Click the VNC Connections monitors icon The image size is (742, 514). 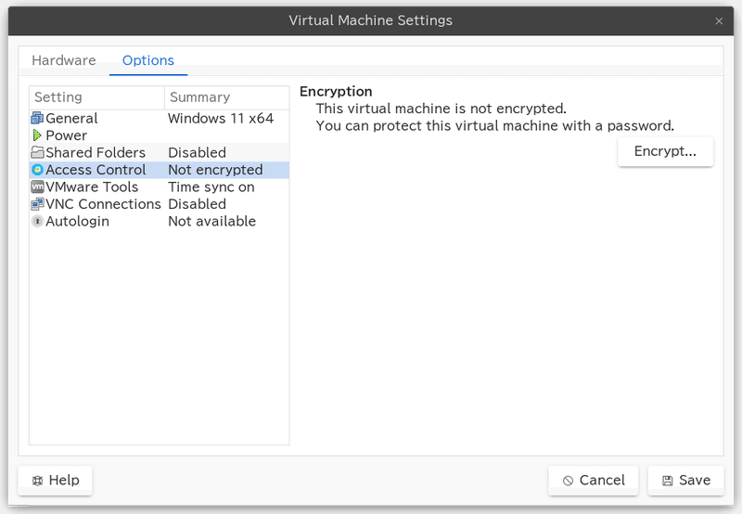[x=37, y=204]
